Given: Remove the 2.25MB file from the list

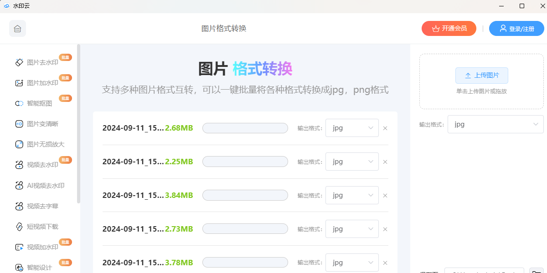Looking at the screenshot, I should (385, 162).
